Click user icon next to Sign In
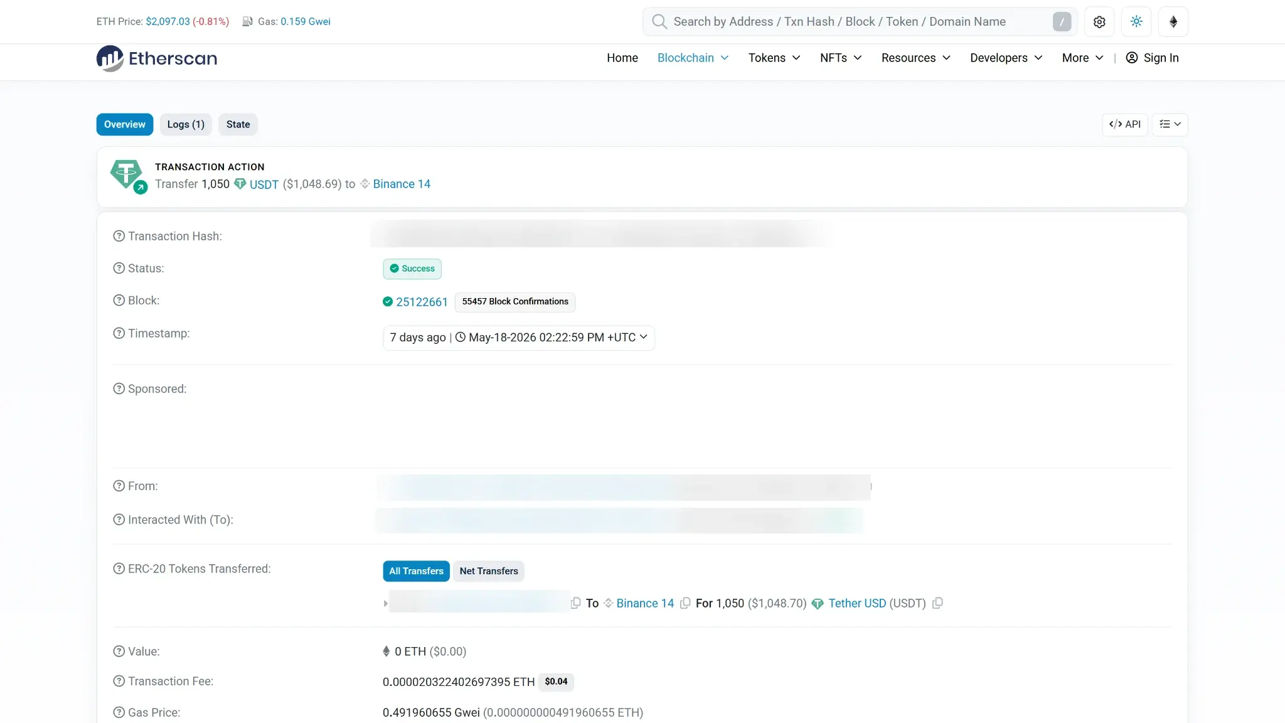This screenshot has width=1285, height=723. [x=1132, y=58]
